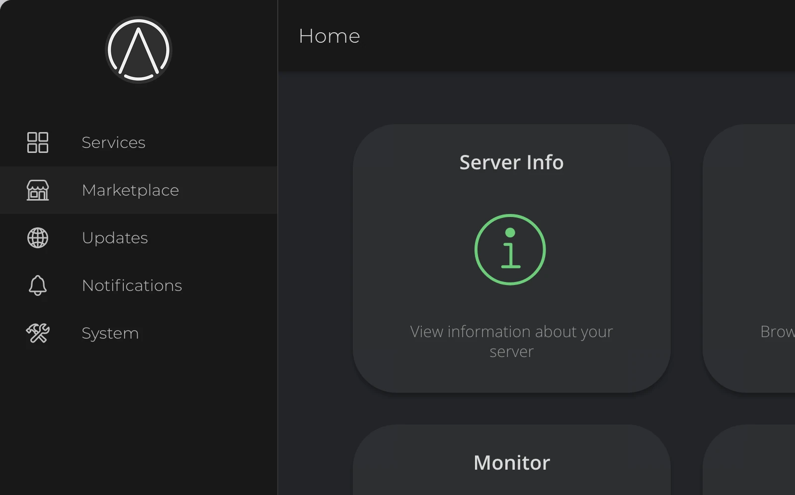Click the Marketplace storefront icon

click(x=37, y=190)
